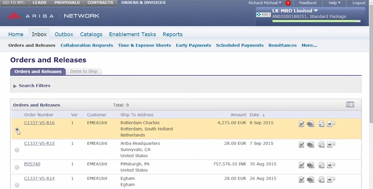Click Orders and Releases in the Inbox submenu
373x189 pixels.
(x=32, y=45)
